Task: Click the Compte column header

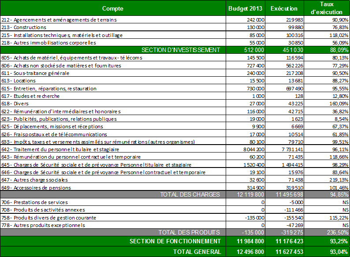Action: [113, 8]
